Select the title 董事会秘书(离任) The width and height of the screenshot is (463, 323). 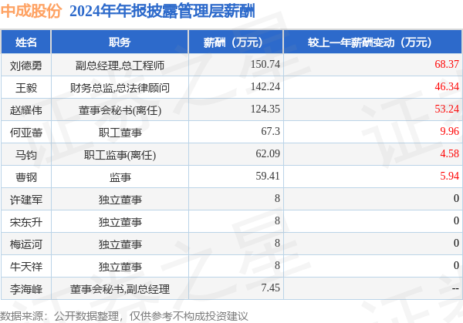coord(120,110)
